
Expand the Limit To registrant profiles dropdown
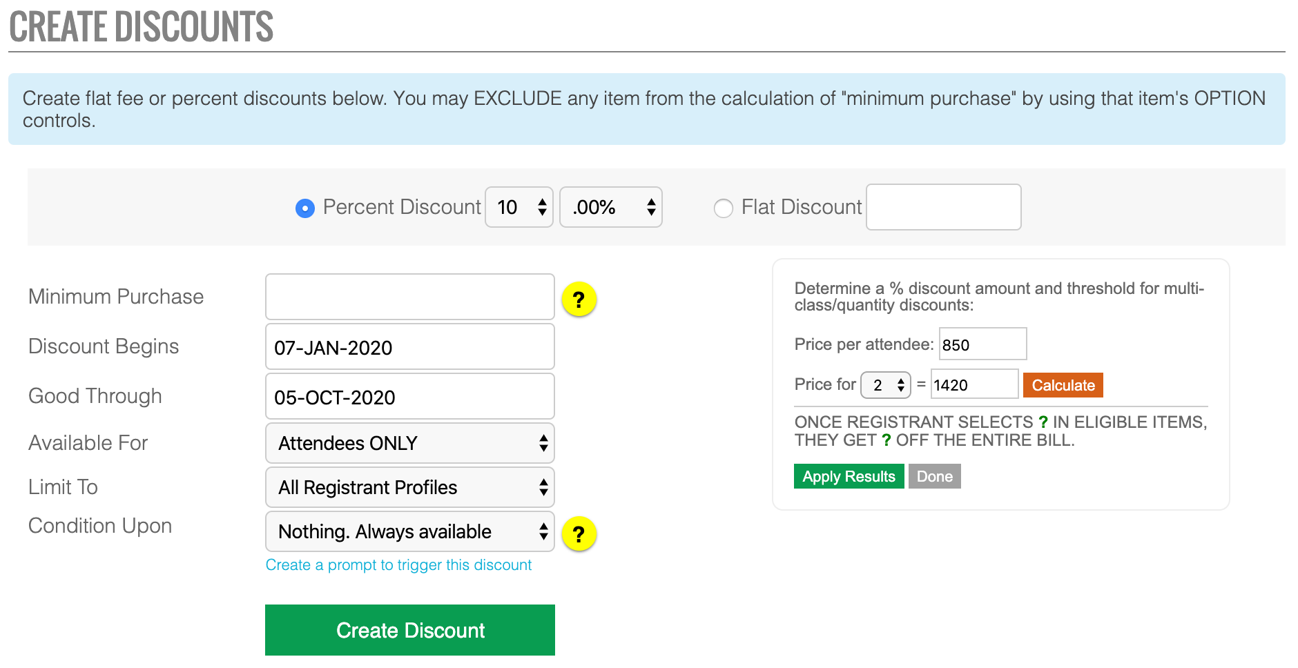tap(410, 487)
